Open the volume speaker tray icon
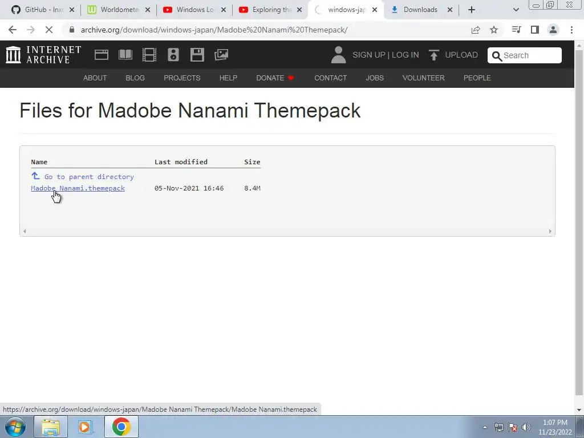 [x=526, y=427]
